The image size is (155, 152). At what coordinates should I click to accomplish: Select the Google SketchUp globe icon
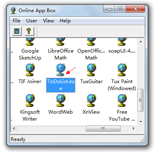point(30,42)
